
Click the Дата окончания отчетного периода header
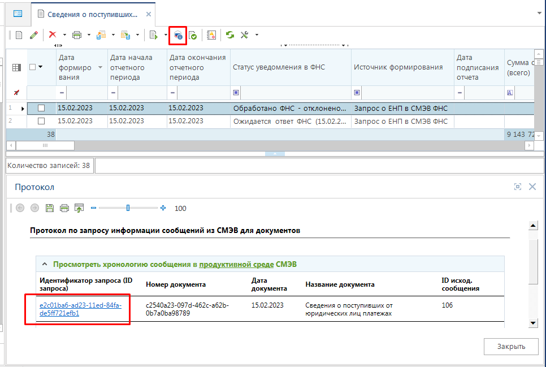point(198,67)
